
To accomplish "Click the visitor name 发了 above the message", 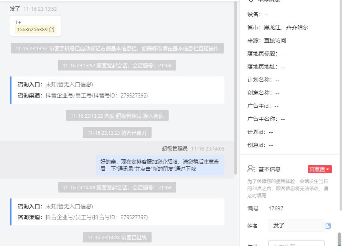I will pos(15,9).
